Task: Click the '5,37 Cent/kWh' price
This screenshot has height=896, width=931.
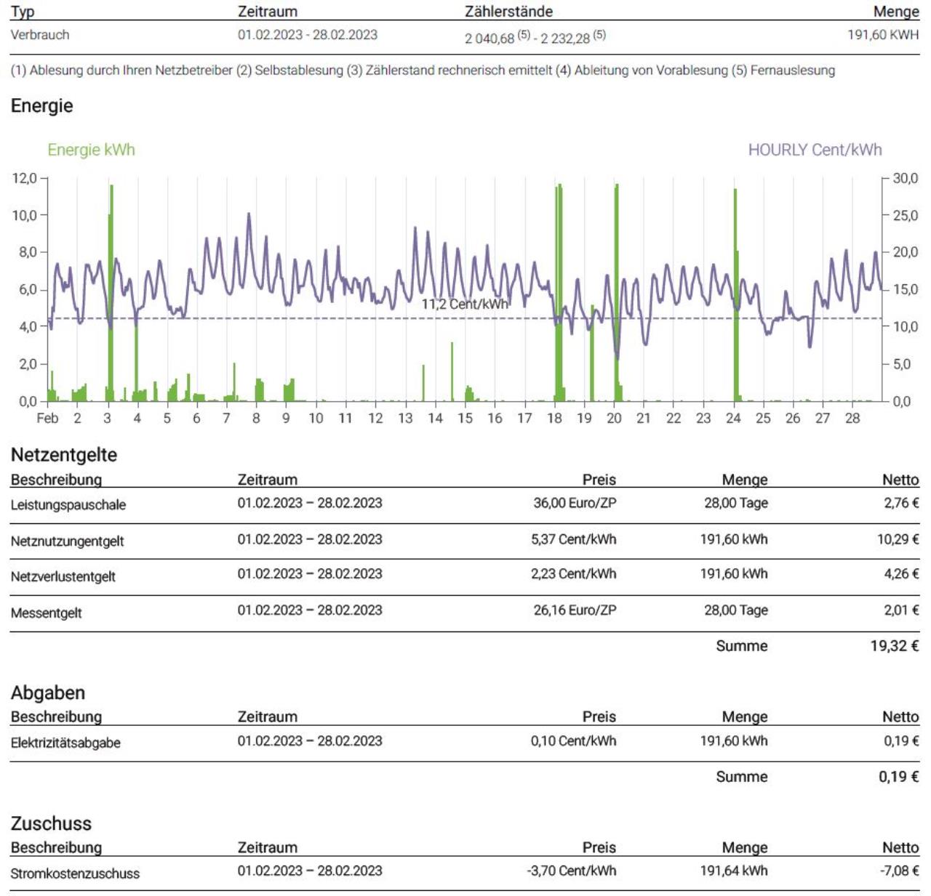Action: click(573, 539)
